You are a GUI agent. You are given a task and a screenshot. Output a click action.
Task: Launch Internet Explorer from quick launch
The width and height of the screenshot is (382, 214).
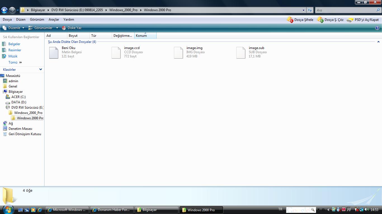(x=40, y=210)
